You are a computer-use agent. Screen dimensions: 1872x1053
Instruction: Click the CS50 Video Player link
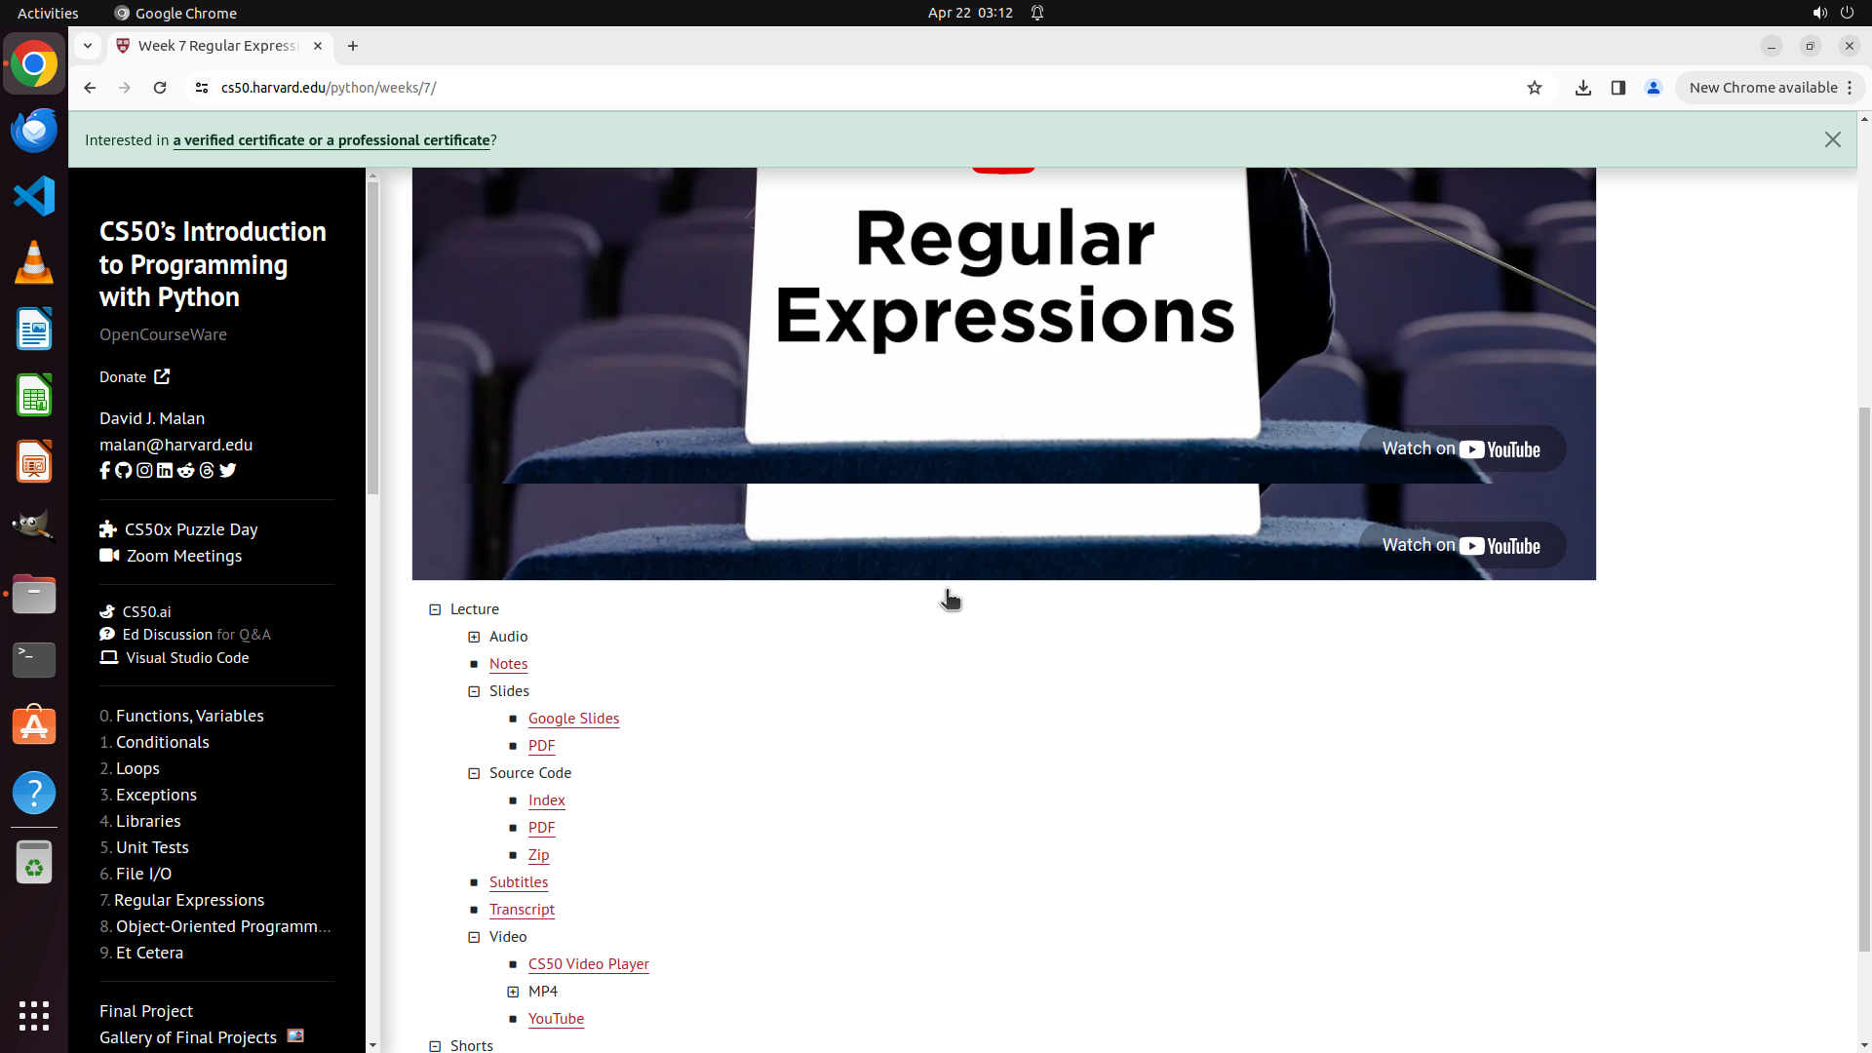[588, 964]
